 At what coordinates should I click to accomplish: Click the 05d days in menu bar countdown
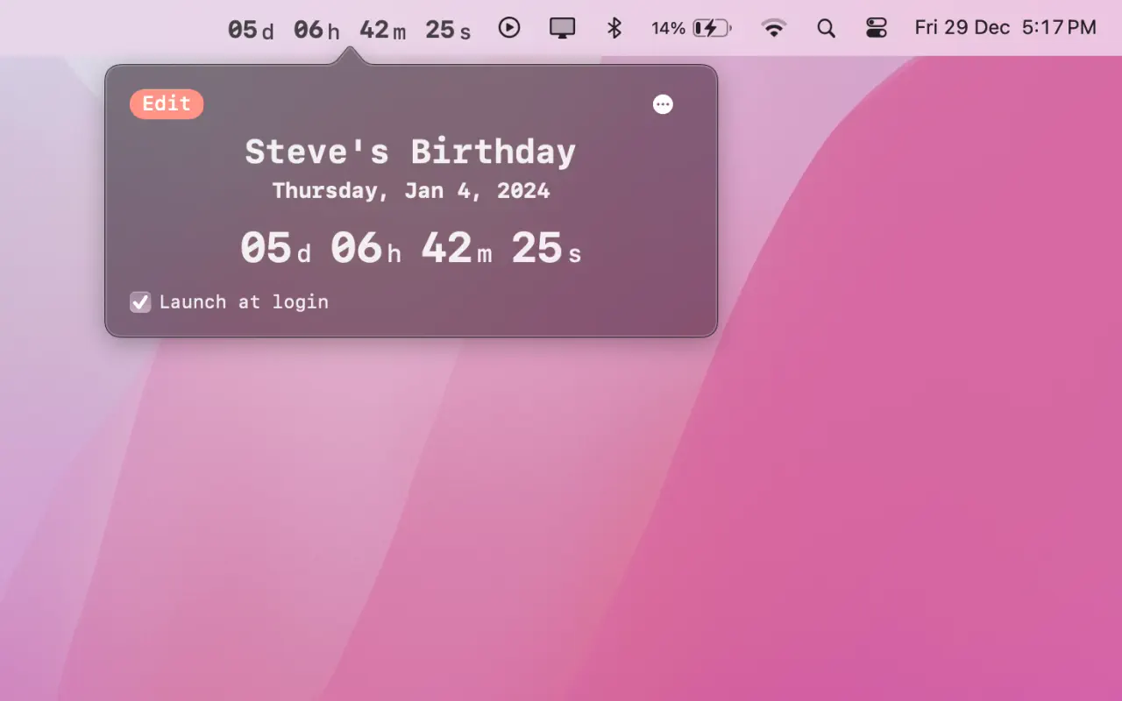tap(251, 30)
